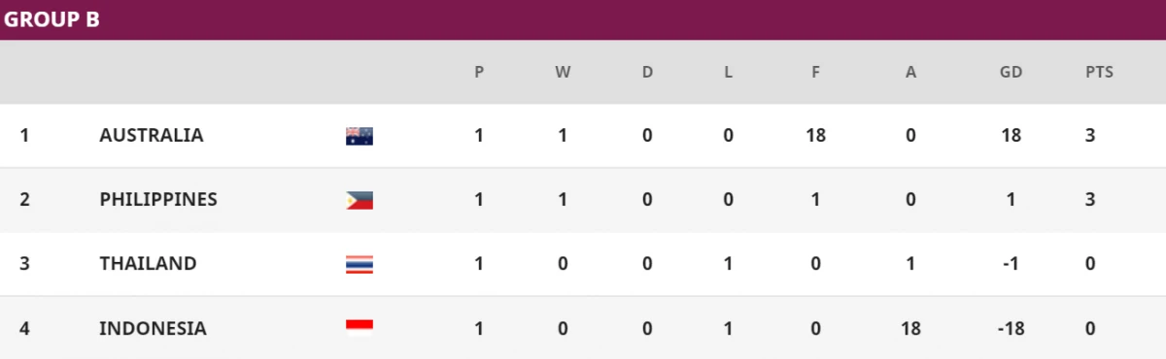Click Indonesia's goal difference value -18
The image size is (1166, 359).
tap(1011, 328)
